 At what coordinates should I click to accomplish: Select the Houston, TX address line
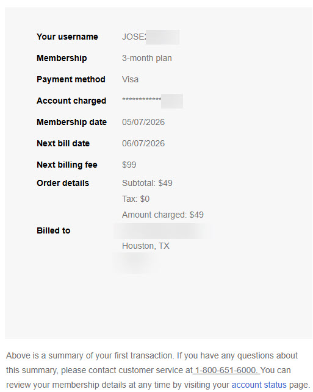pyautogui.click(x=146, y=246)
